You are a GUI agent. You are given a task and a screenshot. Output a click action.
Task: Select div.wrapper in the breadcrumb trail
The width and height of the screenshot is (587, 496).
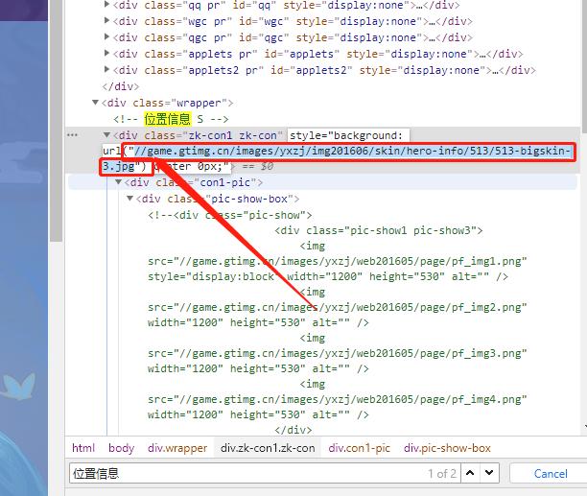[x=177, y=448]
